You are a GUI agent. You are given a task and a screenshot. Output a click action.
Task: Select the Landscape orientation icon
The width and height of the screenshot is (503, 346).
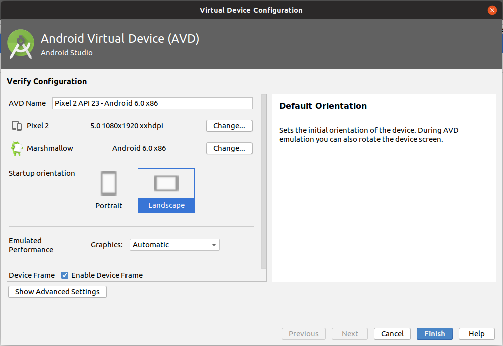tap(166, 183)
